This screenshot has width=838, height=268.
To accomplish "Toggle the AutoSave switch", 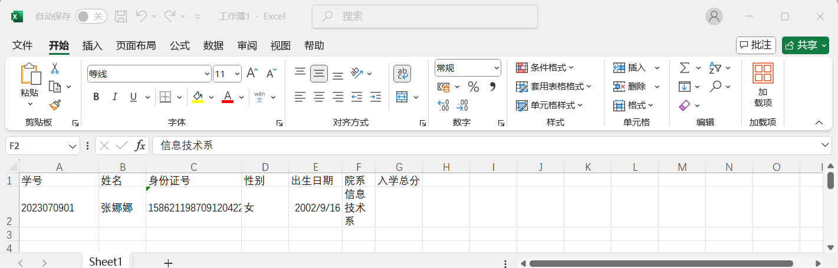I will (91, 16).
